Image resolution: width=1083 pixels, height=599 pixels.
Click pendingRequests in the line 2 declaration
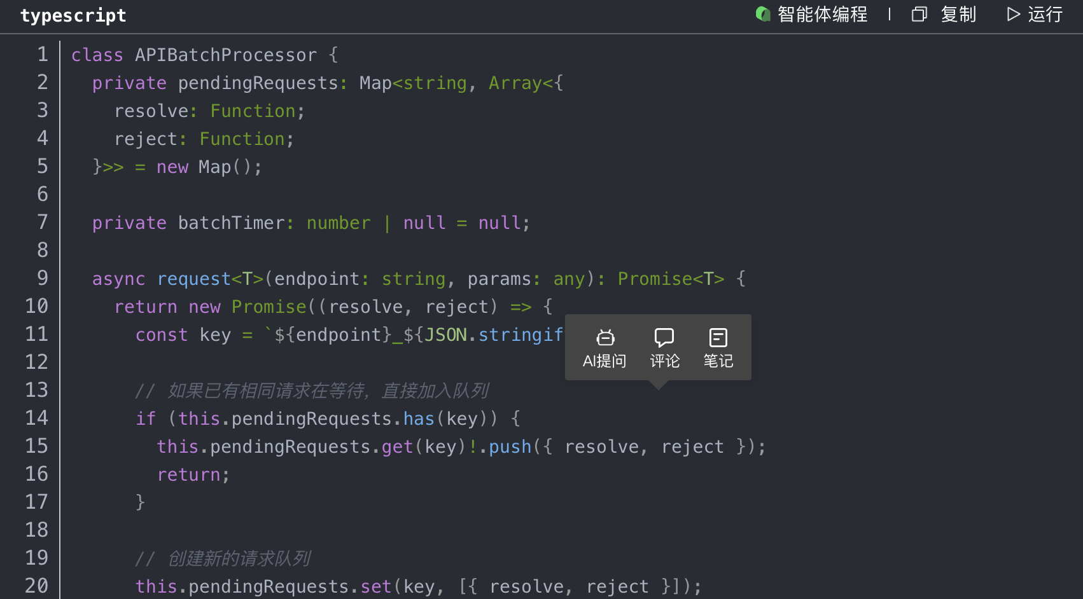[258, 83]
